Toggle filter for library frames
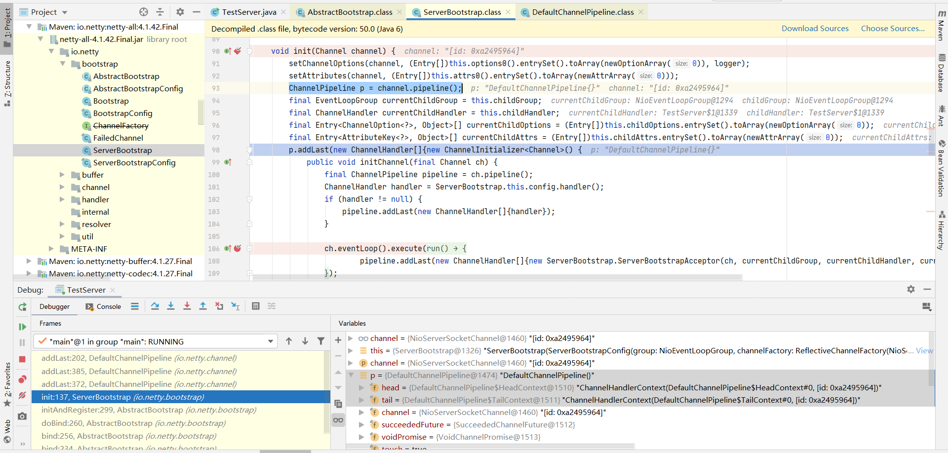Screen dimensions: 948x453 (321, 341)
